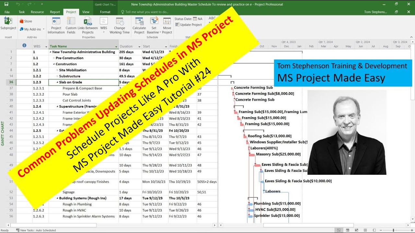415x233 pixels.
Task: Click the Indicators info column header
Action: [x=24, y=46]
